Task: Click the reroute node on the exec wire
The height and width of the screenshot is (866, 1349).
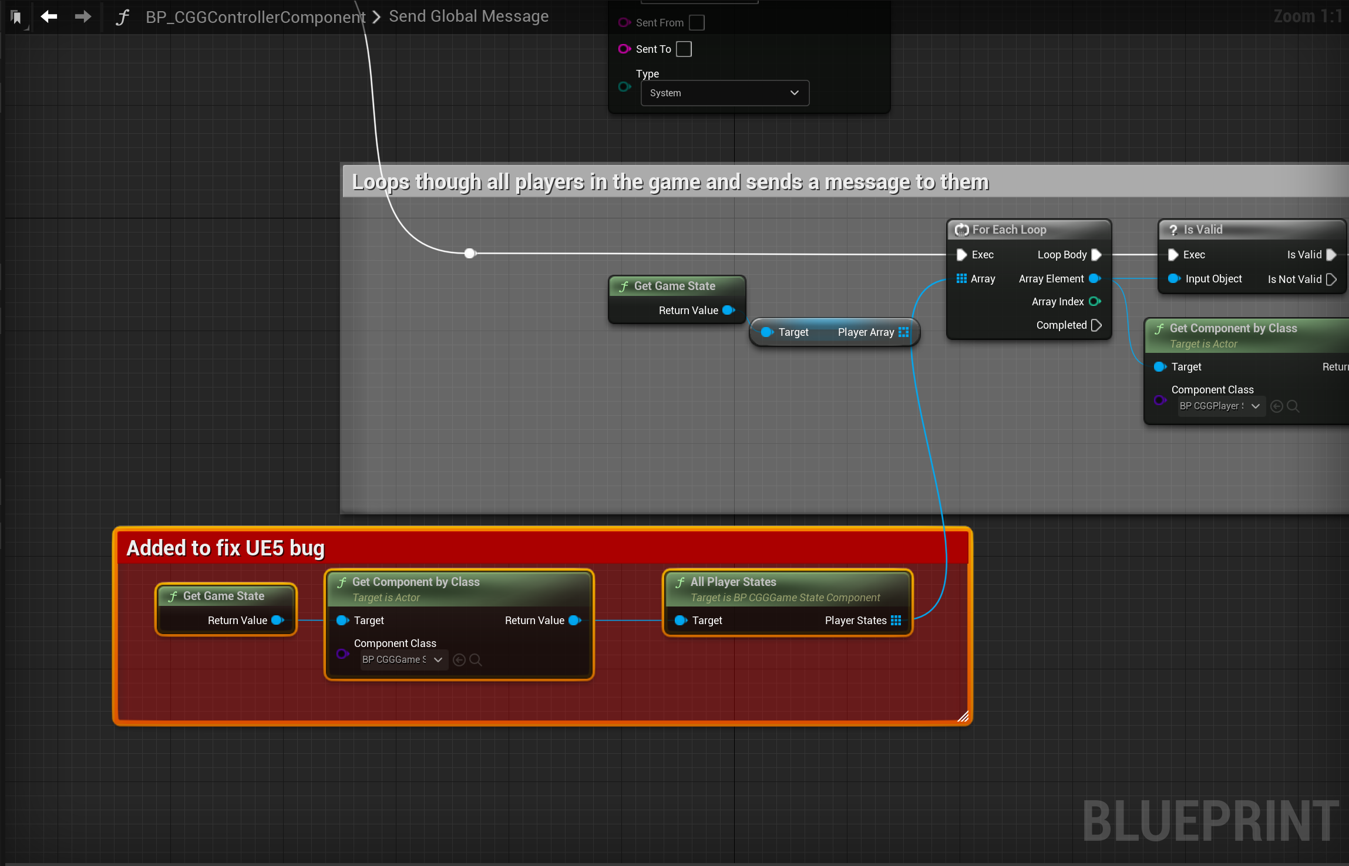Action: [x=469, y=254]
